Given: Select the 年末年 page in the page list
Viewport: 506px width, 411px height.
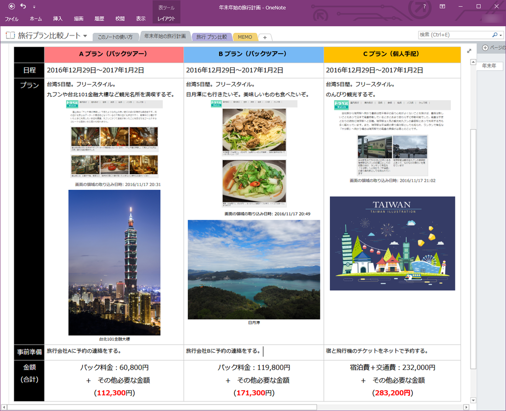Looking at the screenshot, I should tap(489, 66).
